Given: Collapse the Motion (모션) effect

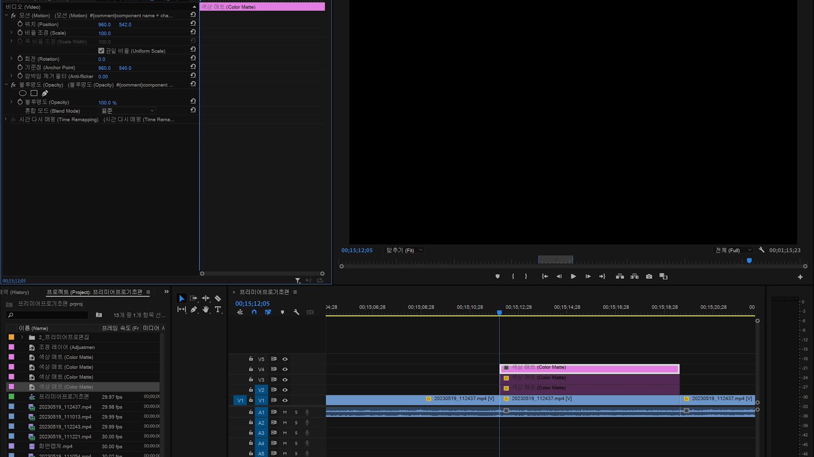Looking at the screenshot, I should (6, 15).
